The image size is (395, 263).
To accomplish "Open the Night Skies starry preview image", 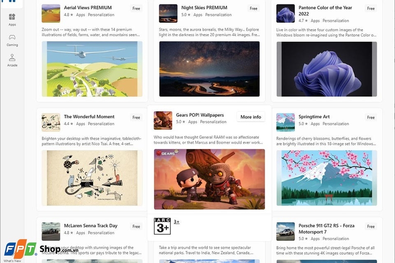I will coord(209,69).
